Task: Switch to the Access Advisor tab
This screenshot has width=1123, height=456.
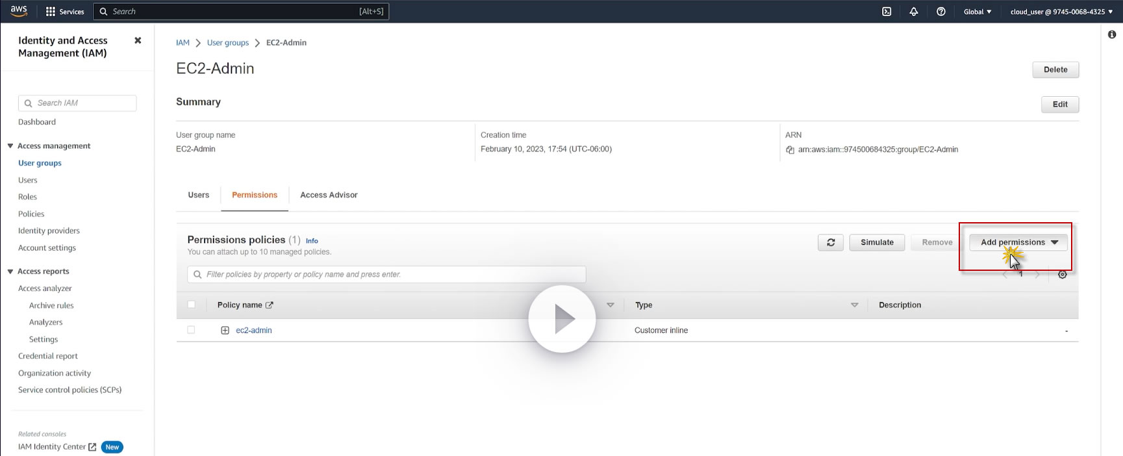Action: click(x=329, y=195)
